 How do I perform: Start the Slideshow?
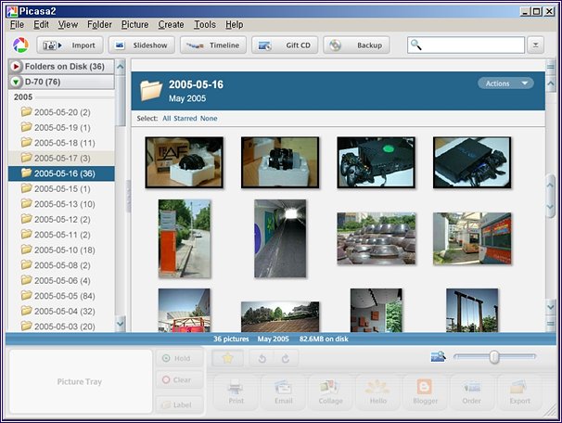click(x=141, y=45)
